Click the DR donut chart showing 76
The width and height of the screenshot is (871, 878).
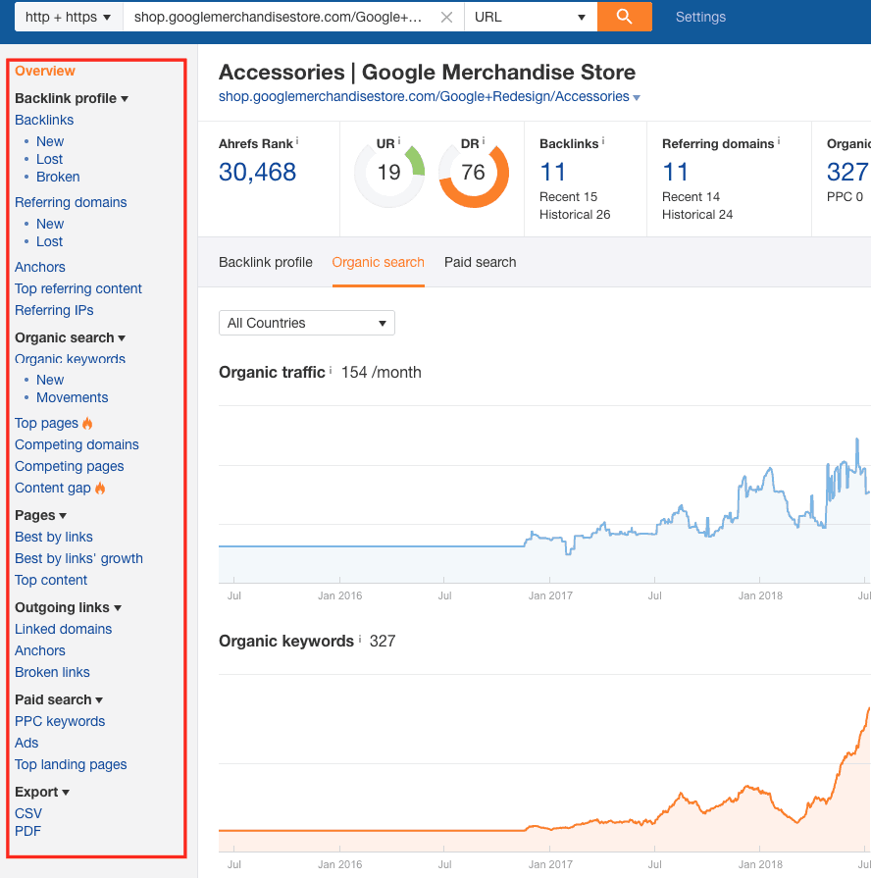[x=474, y=174]
